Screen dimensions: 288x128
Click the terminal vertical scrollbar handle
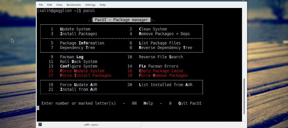[244, 96]
